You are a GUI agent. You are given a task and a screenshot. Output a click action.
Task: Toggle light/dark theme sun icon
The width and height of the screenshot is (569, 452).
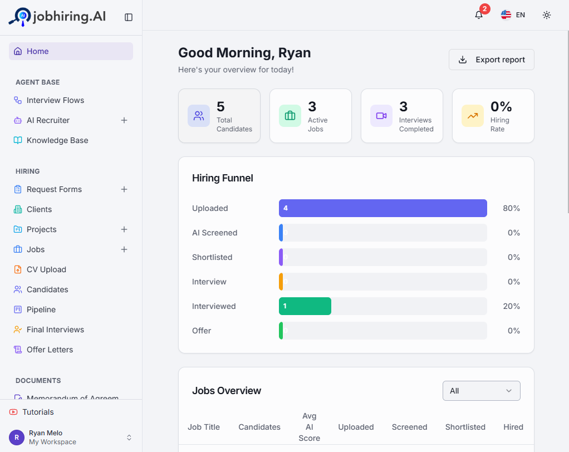547,15
